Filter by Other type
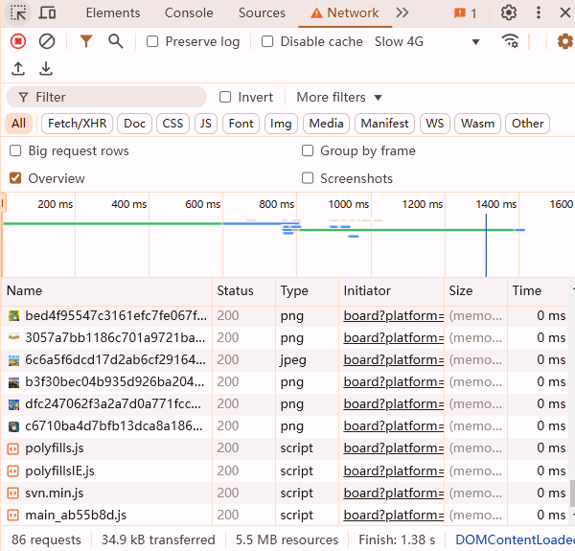575x551 pixels. tap(527, 124)
